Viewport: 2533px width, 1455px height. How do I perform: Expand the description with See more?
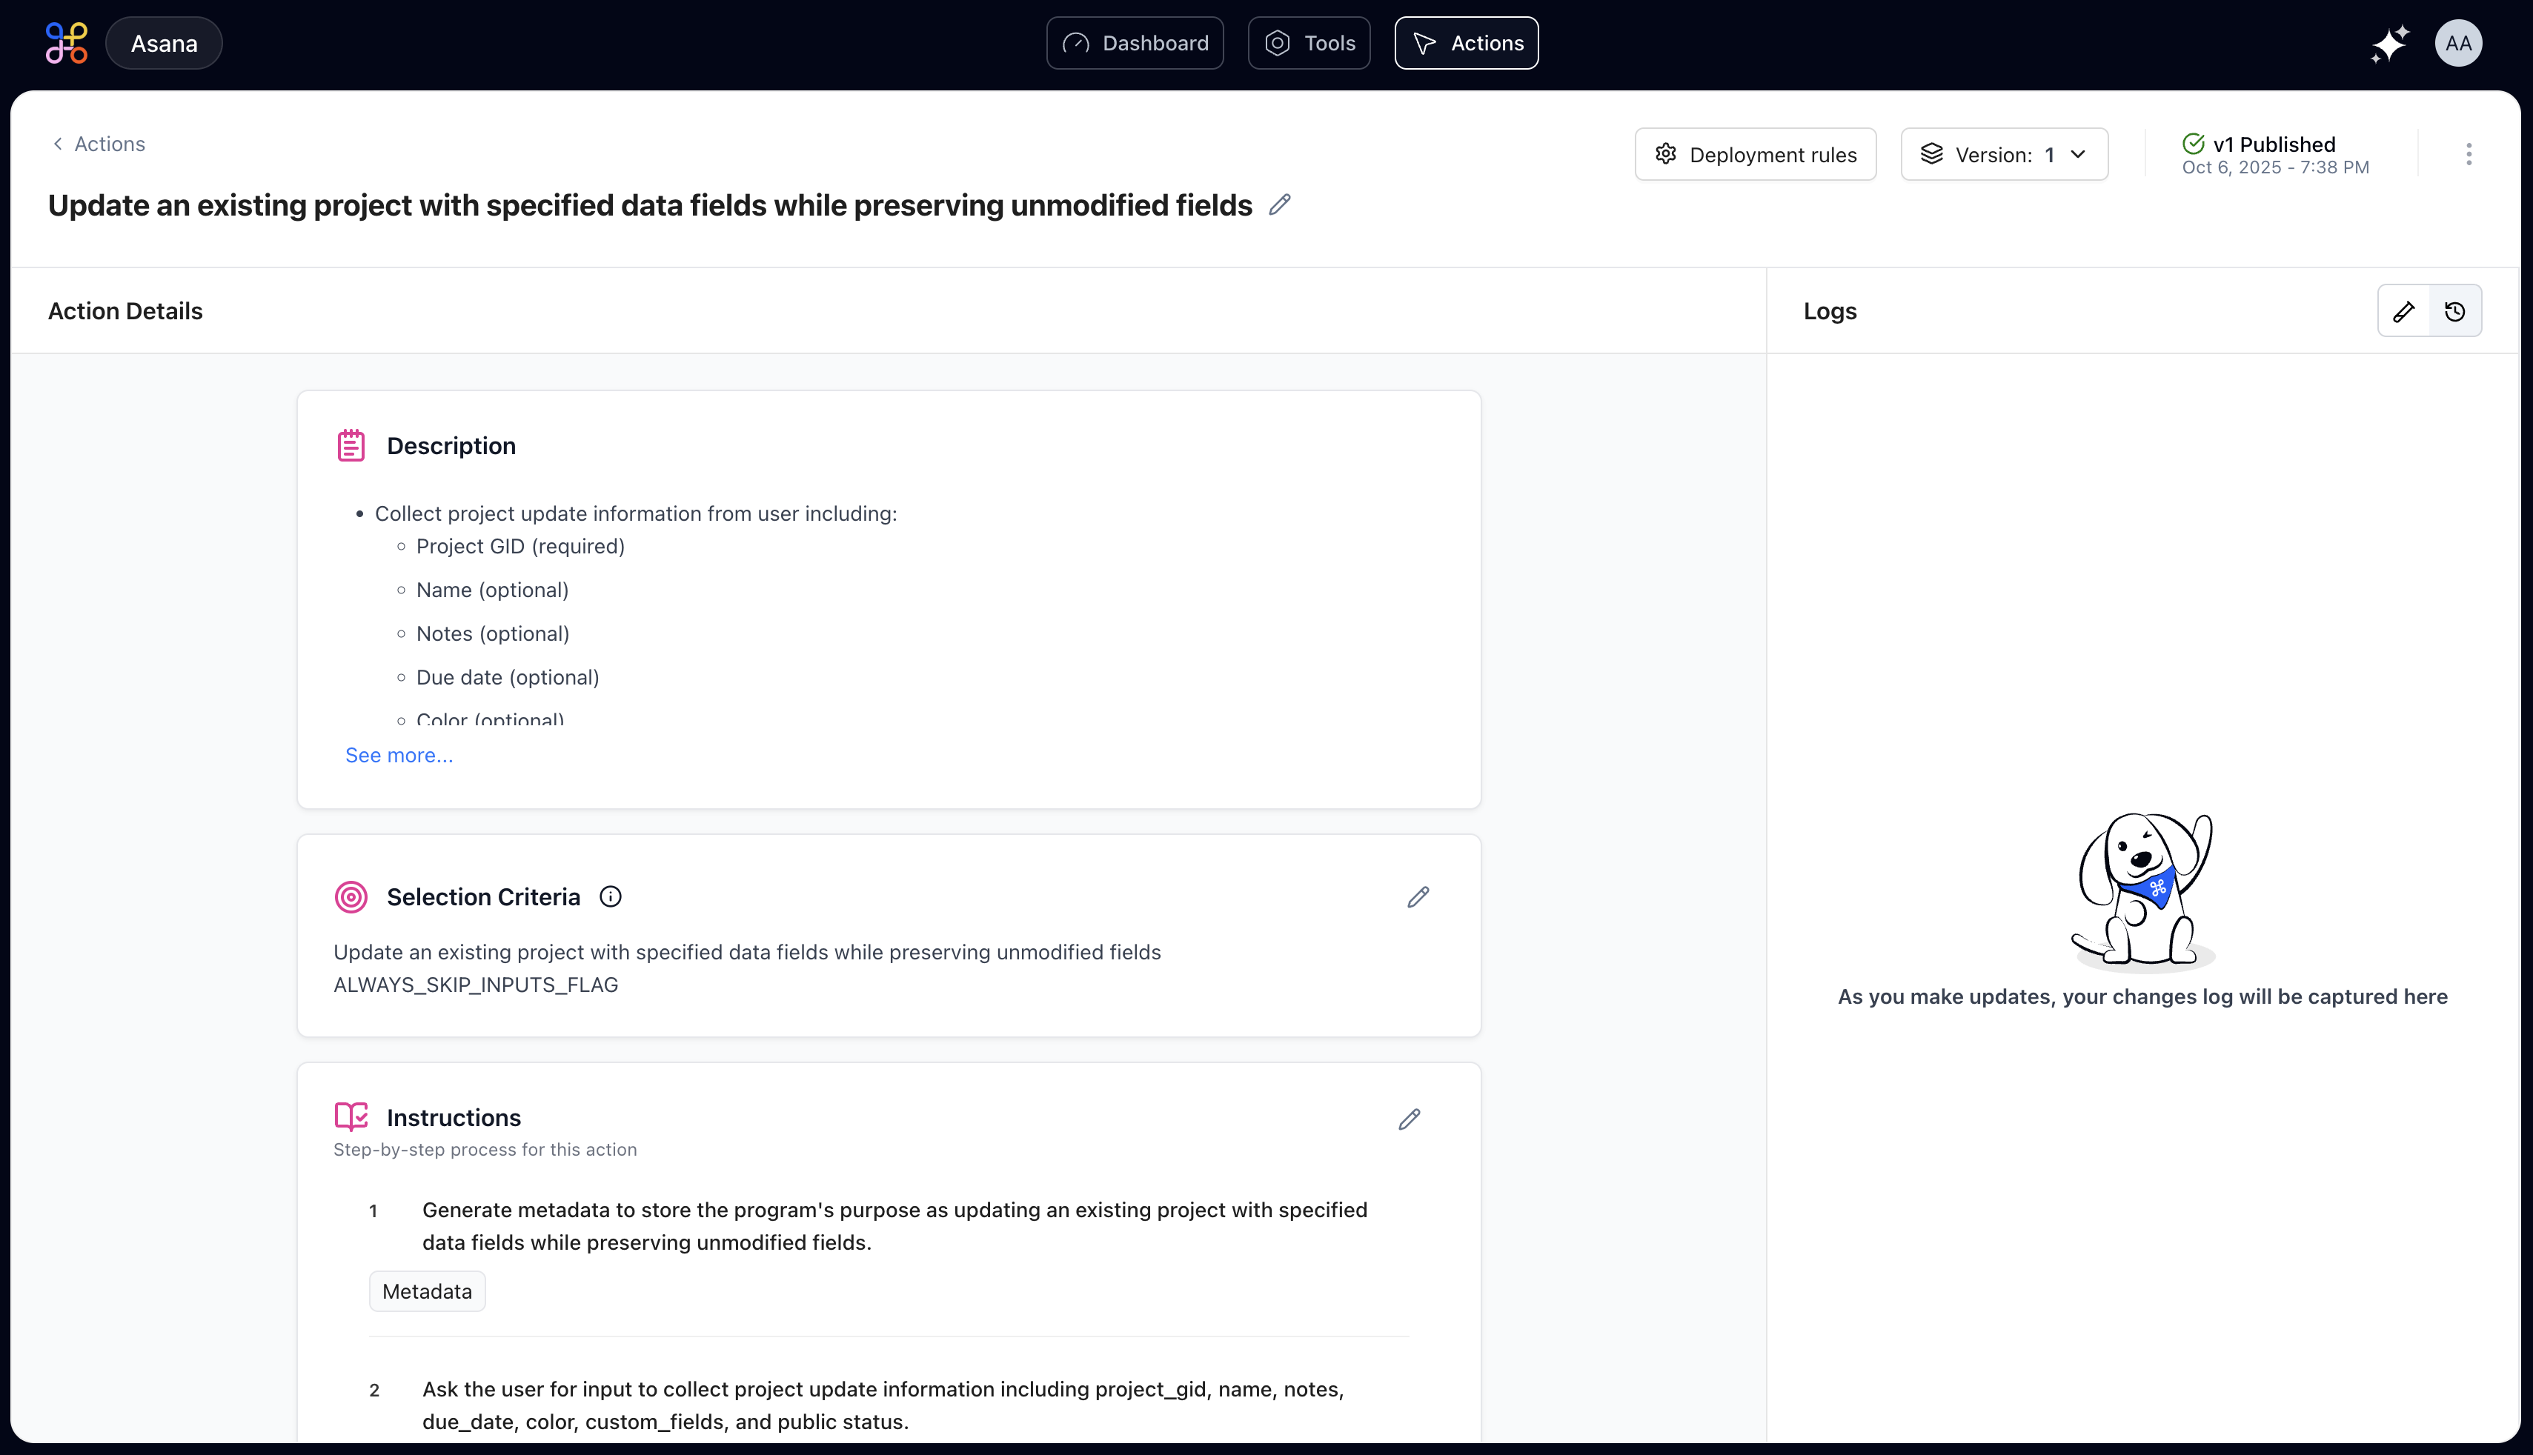[x=399, y=756]
